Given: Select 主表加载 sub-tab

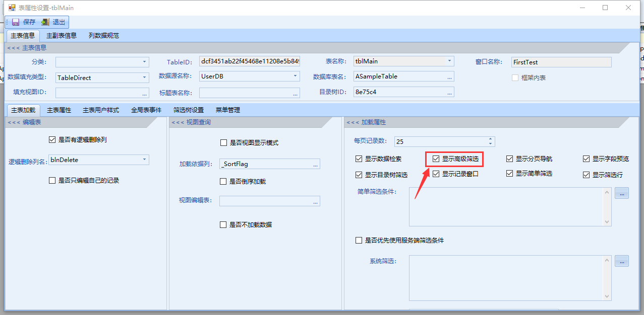Looking at the screenshot, I should coord(23,110).
